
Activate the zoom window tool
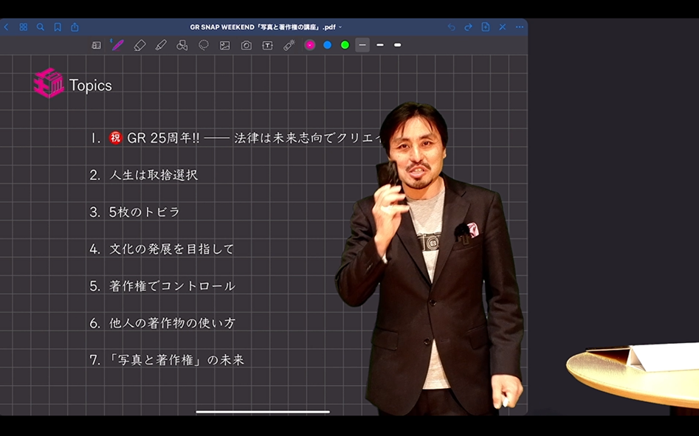tap(96, 46)
